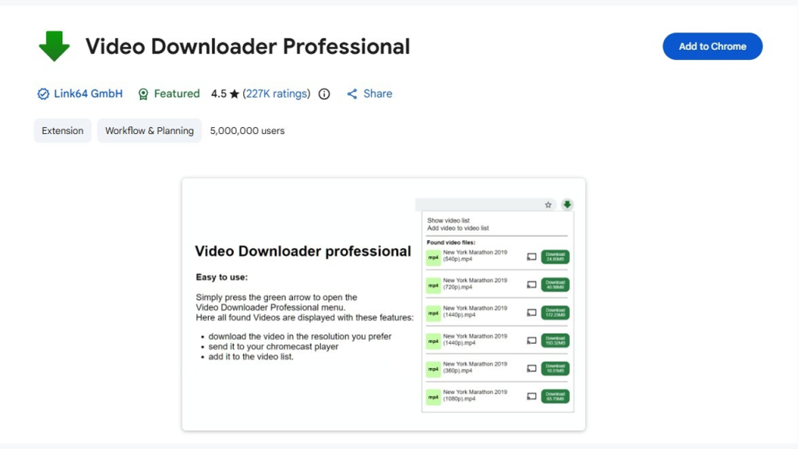Image resolution: width=798 pixels, height=449 pixels.
Task: Click the bookmark star icon in the screenshot
Action: (x=548, y=205)
